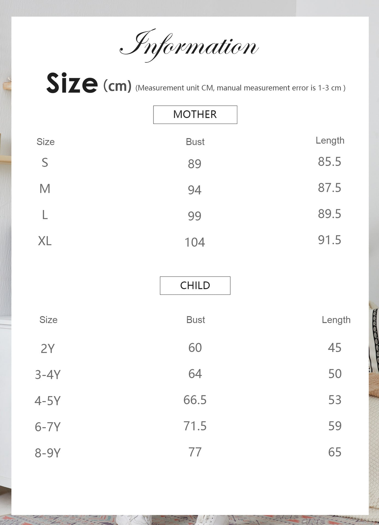379x525 pixels.
Task: Click the MOTHER section label box
Action: [x=195, y=115]
